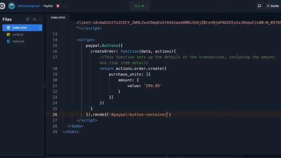The height and width of the screenshot is (158, 281).
Task: Click the PayPal repl name
Action: pyautogui.click(x=48, y=6)
